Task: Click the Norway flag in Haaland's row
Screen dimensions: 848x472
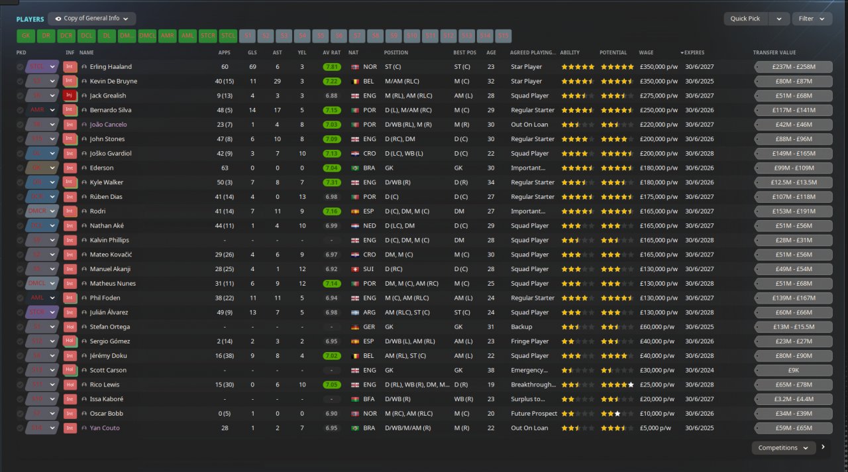Action: pyautogui.click(x=354, y=67)
